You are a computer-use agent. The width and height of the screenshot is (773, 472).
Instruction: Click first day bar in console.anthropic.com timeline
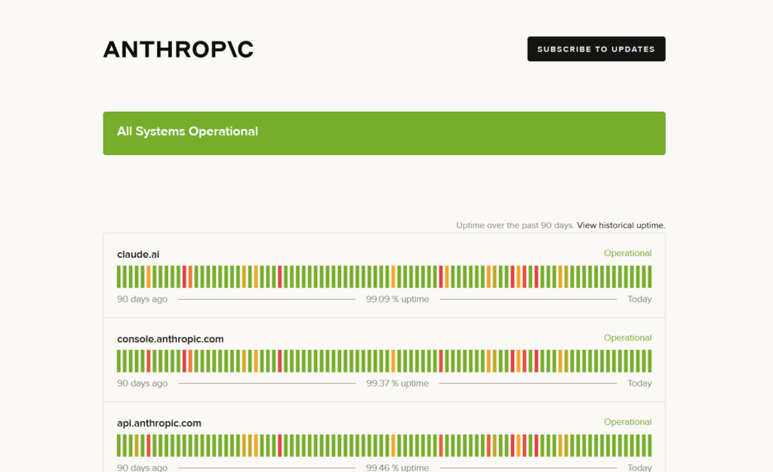pyautogui.click(x=119, y=361)
